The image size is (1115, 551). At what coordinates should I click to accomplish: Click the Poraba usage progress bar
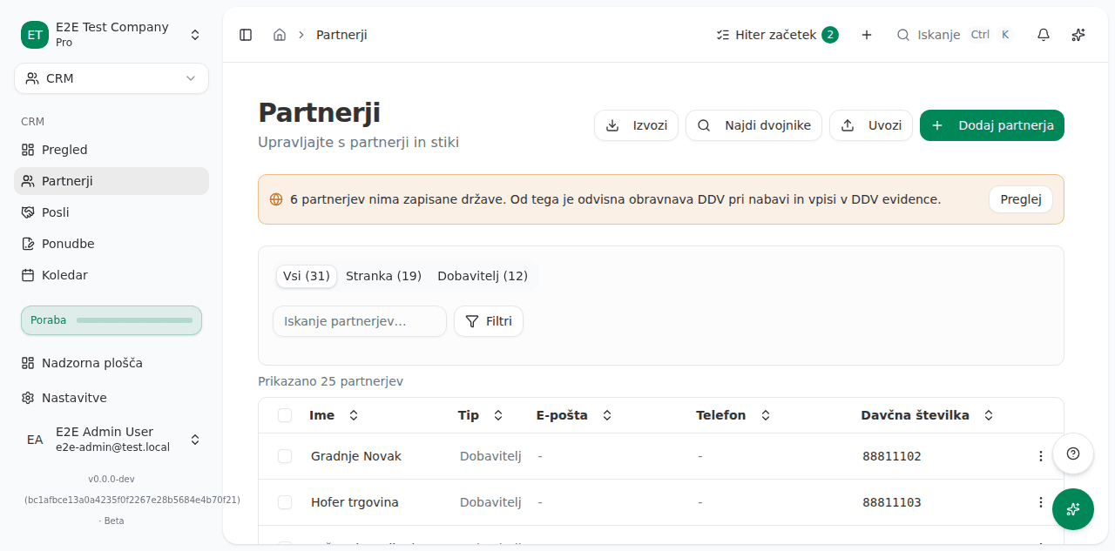click(x=111, y=320)
